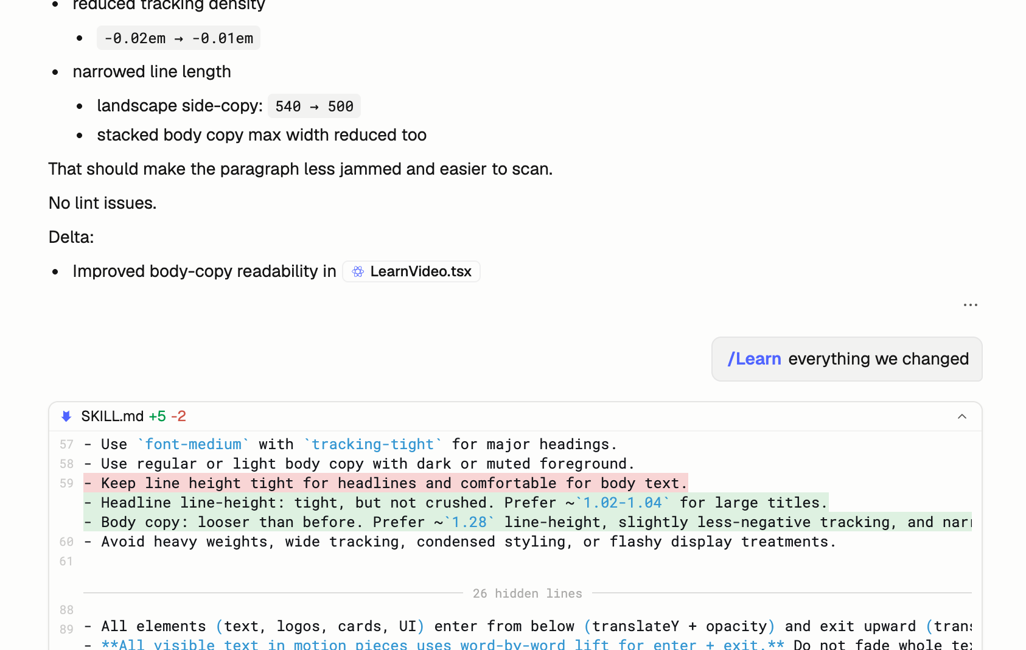Open the LearnVideo.tsx file chip

[x=420, y=271]
